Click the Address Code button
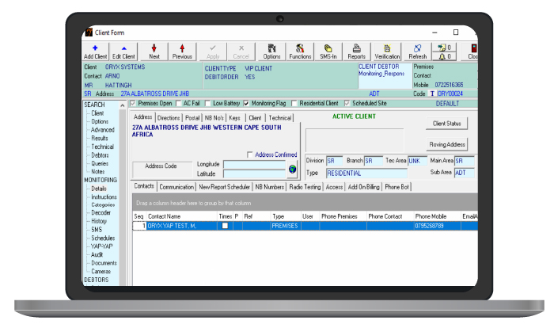Image resolution: width=554 pixels, height=328 pixels. [x=162, y=170]
